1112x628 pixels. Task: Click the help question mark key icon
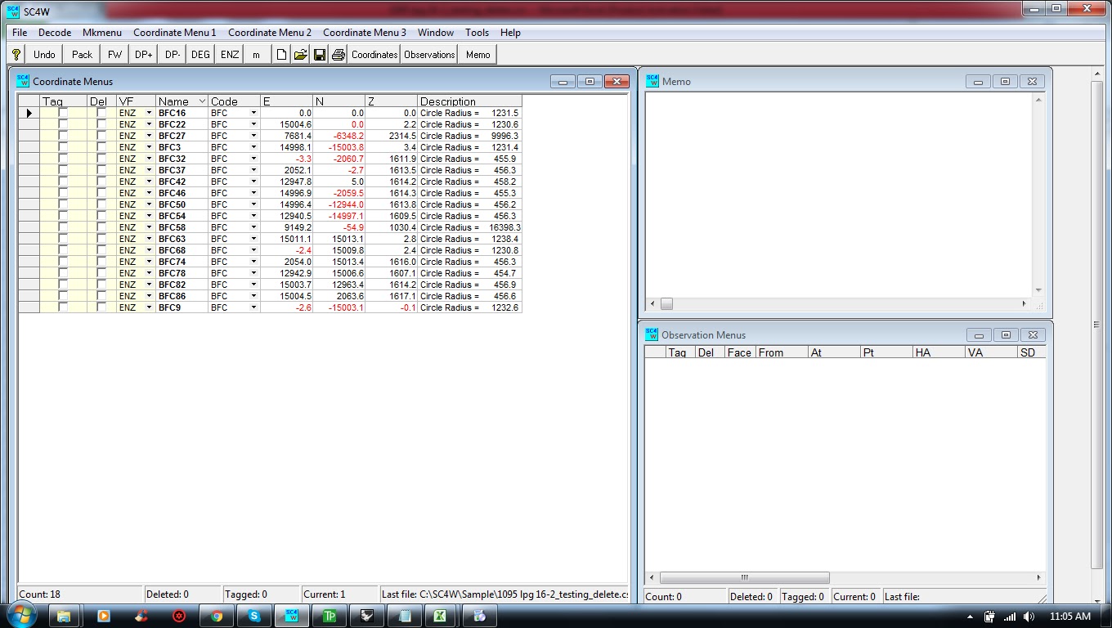coord(16,54)
